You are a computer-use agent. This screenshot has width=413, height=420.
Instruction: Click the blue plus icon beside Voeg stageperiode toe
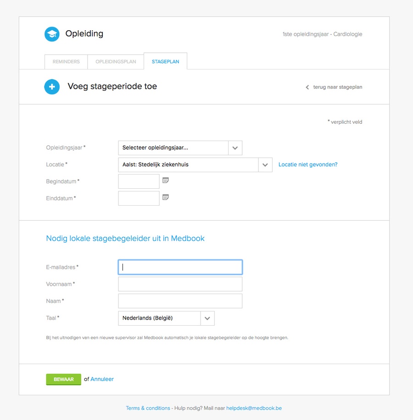52,87
